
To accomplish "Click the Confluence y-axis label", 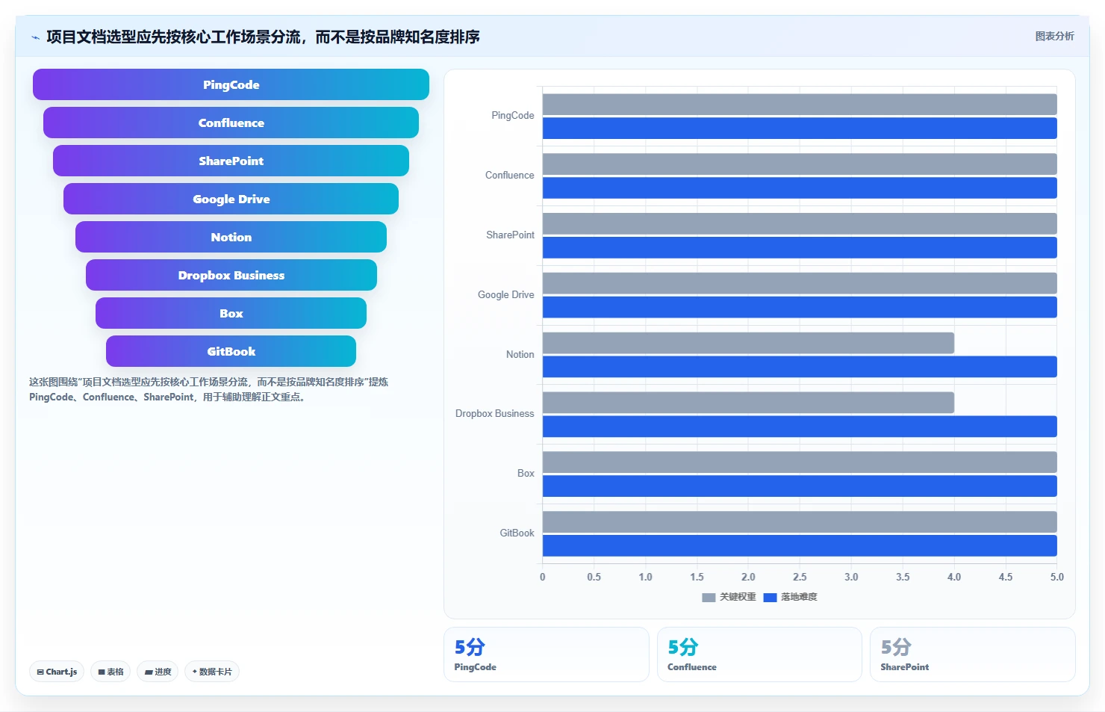I will [509, 176].
